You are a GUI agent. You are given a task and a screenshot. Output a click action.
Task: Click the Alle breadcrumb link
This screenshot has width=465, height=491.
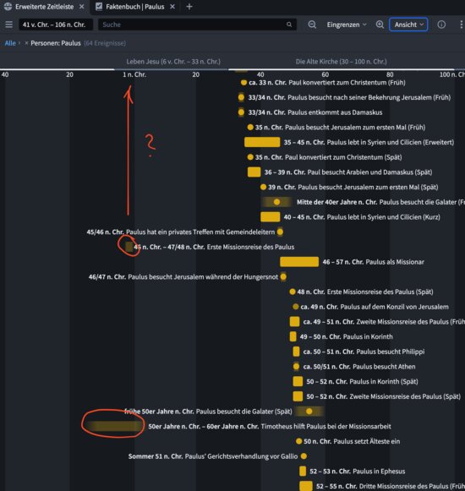point(10,43)
